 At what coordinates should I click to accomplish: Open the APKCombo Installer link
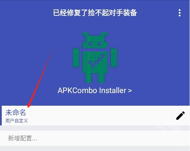(x=95, y=90)
